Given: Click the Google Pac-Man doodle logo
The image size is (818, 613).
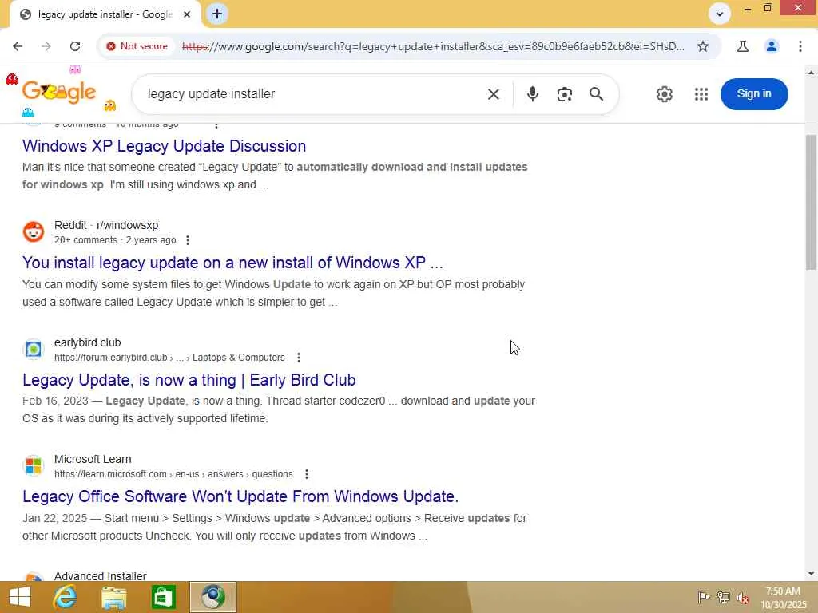Looking at the screenshot, I should click(x=59, y=93).
